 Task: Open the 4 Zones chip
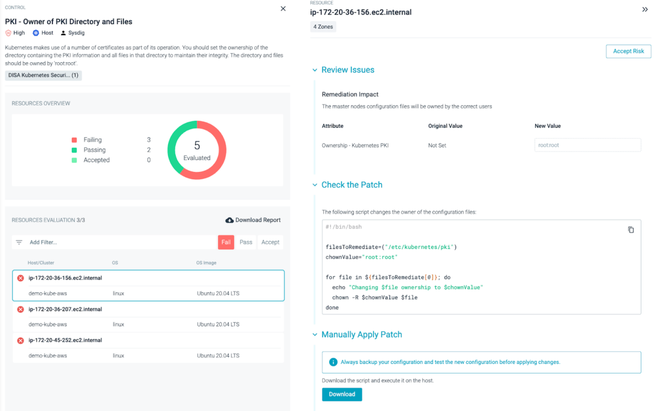(323, 26)
